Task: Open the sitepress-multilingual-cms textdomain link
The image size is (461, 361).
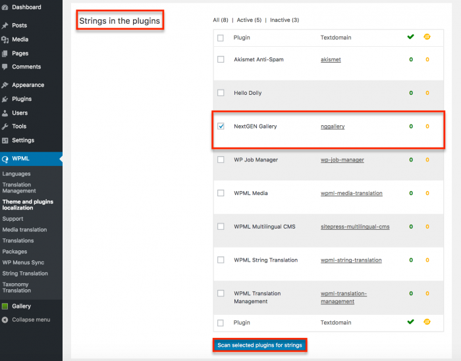Action: (x=355, y=227)
